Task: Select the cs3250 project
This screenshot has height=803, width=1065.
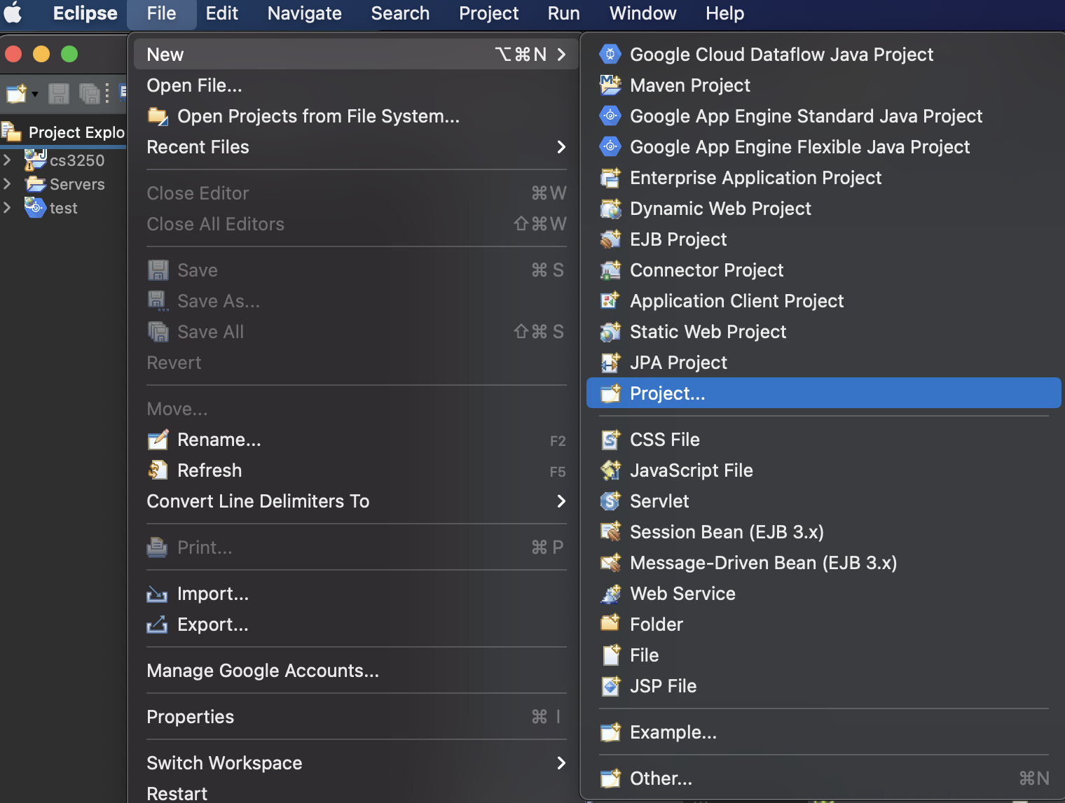Action: 77,160
